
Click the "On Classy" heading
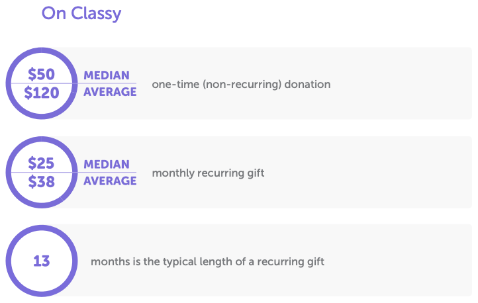(x=81, y=14)
